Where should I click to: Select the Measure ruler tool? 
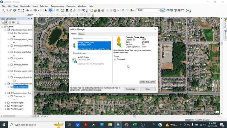point(62,10)
